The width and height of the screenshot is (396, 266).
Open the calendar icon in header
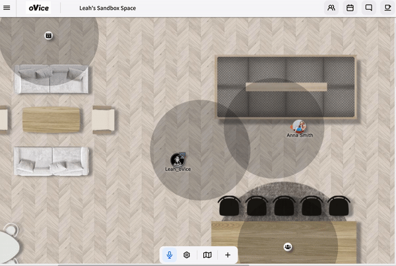point(350,8)
